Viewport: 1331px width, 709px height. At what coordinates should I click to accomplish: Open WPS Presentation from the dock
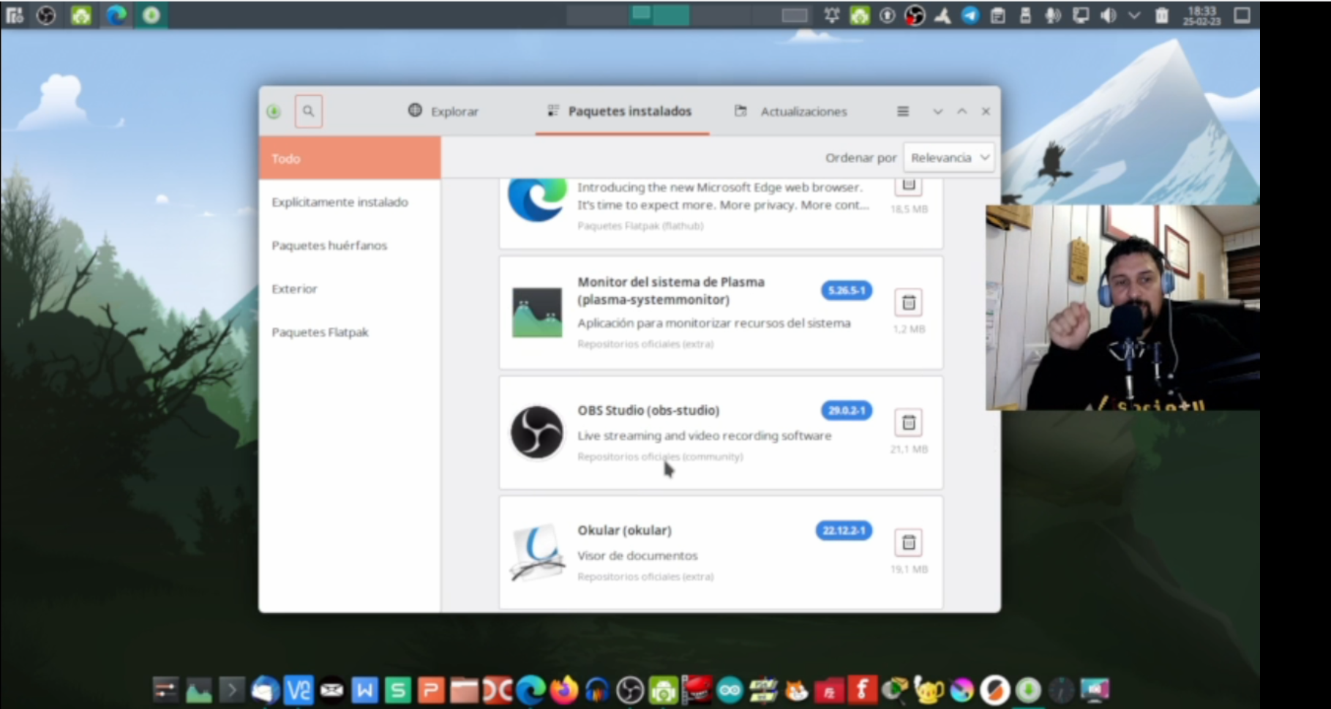click(x=431, y=689)
